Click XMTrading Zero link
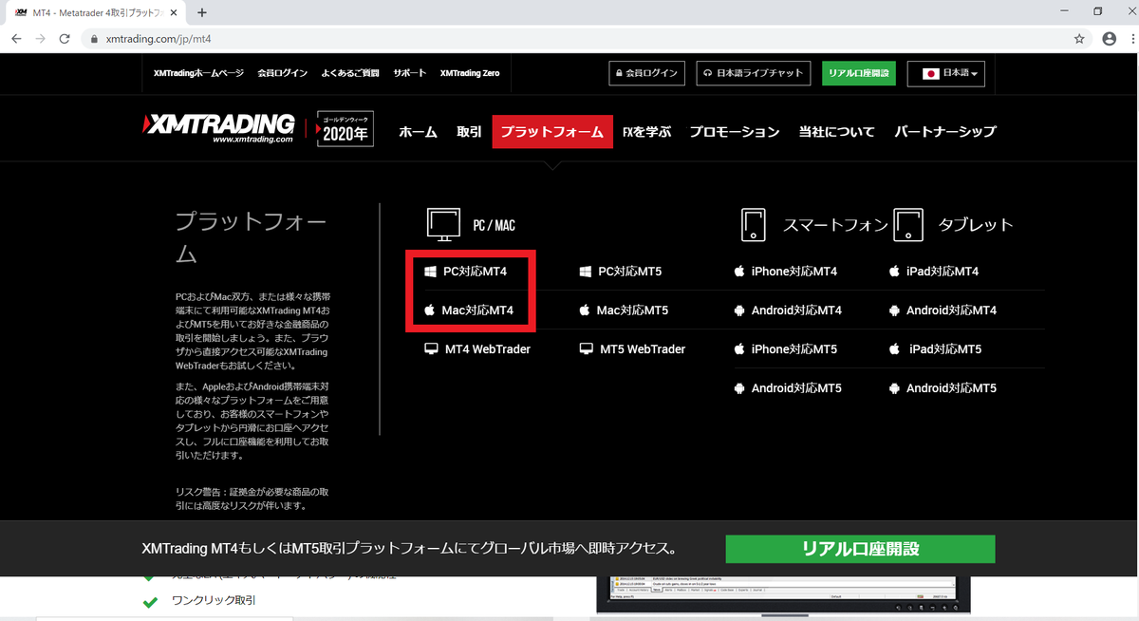This screenshot has height=621, width=1139. click(x=470, y=73)
